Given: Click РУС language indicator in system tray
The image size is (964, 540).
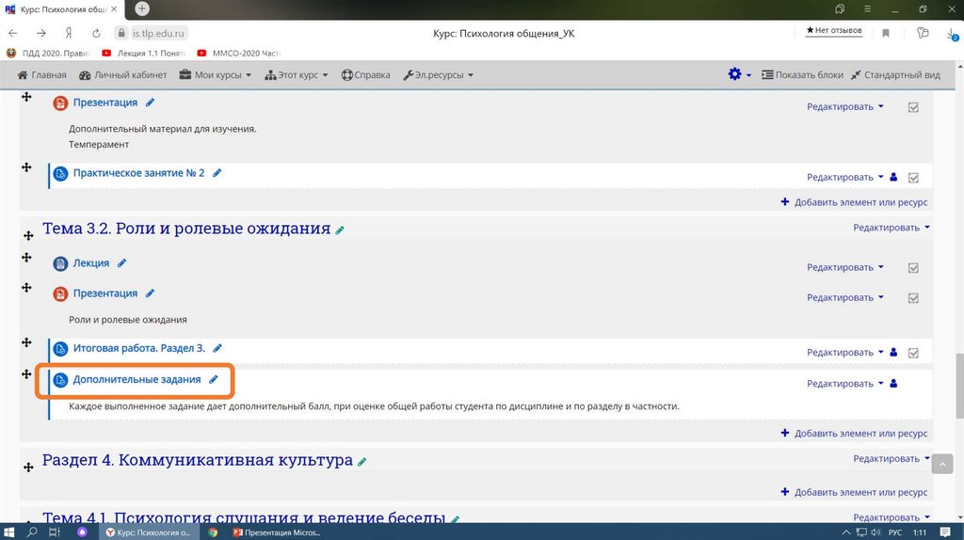Looking at the screenshot, I should (895, 532).
